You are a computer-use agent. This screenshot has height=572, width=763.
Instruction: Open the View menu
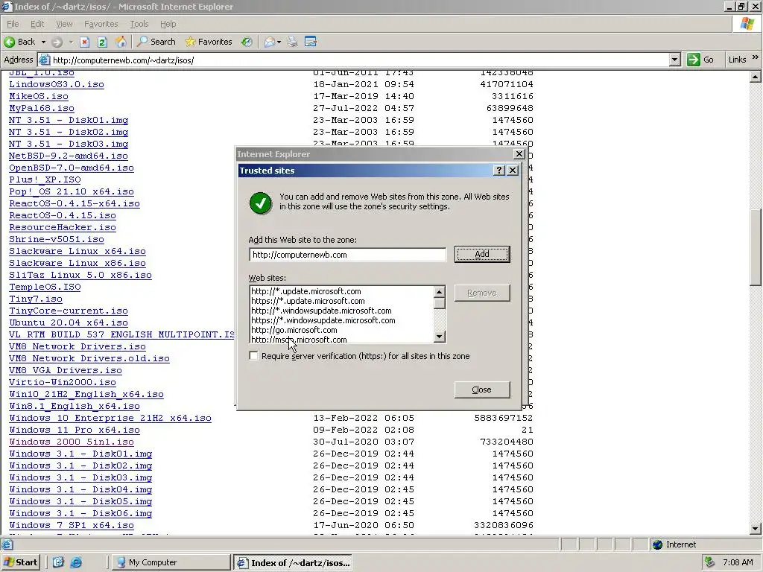[x=64, y=24]
